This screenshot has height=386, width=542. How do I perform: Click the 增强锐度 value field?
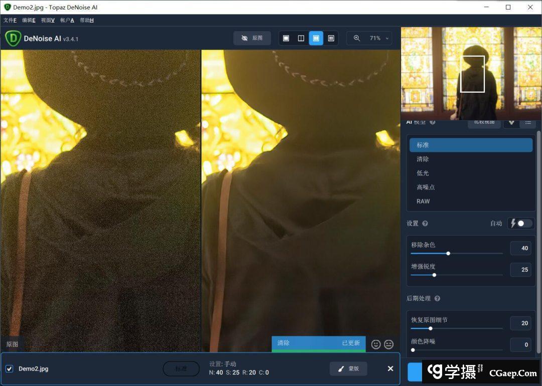tap(520, 270)
